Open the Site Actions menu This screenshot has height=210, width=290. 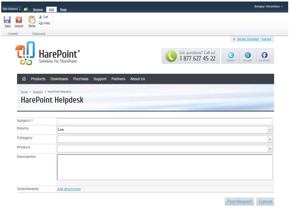coord(11,9)
